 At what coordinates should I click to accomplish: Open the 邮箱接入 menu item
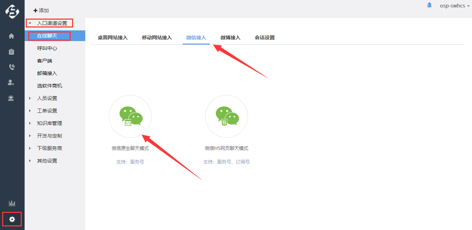[x=47, y=73]
